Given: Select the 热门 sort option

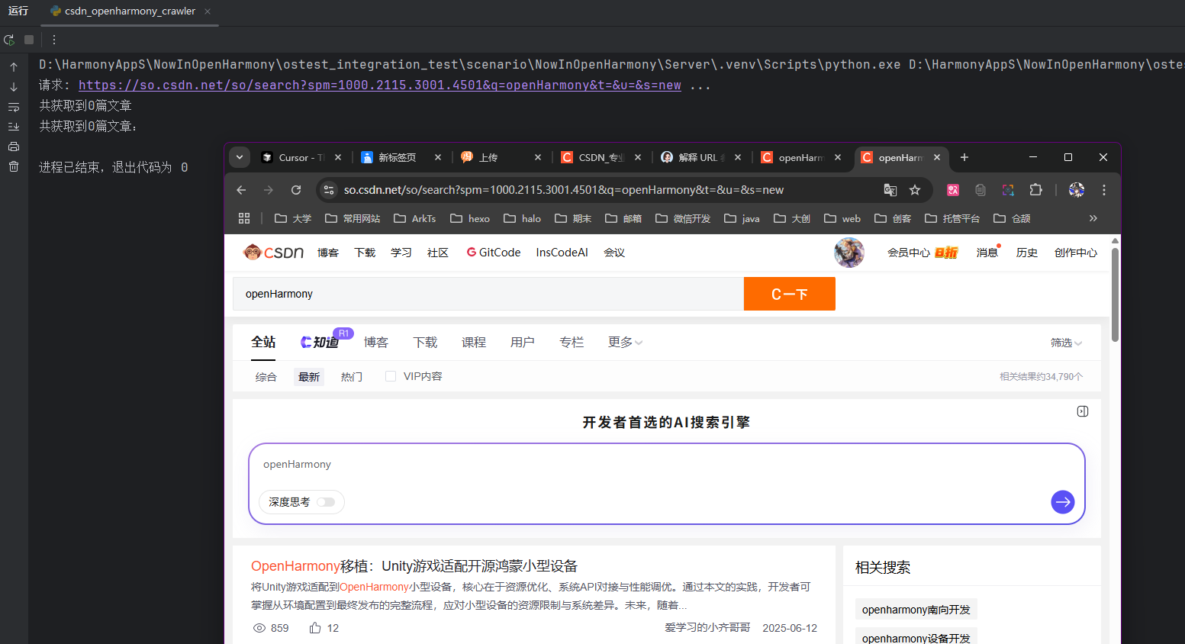Looking at the screenshot, I should pos(351,377).
